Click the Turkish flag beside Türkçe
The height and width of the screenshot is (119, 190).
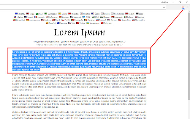[x=77, y=23]
